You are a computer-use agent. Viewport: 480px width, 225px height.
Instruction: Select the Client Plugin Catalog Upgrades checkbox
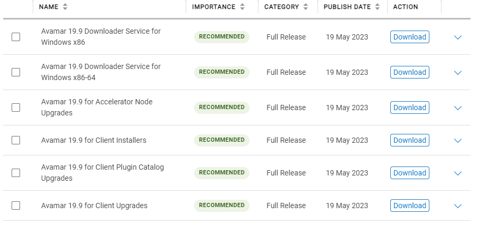tap(16, 173)
